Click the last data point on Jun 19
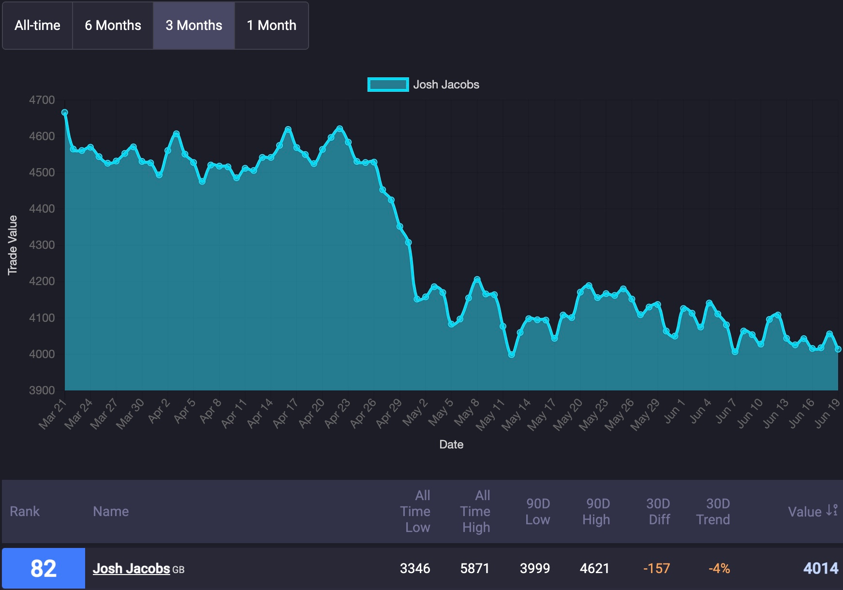 point(838,349)
